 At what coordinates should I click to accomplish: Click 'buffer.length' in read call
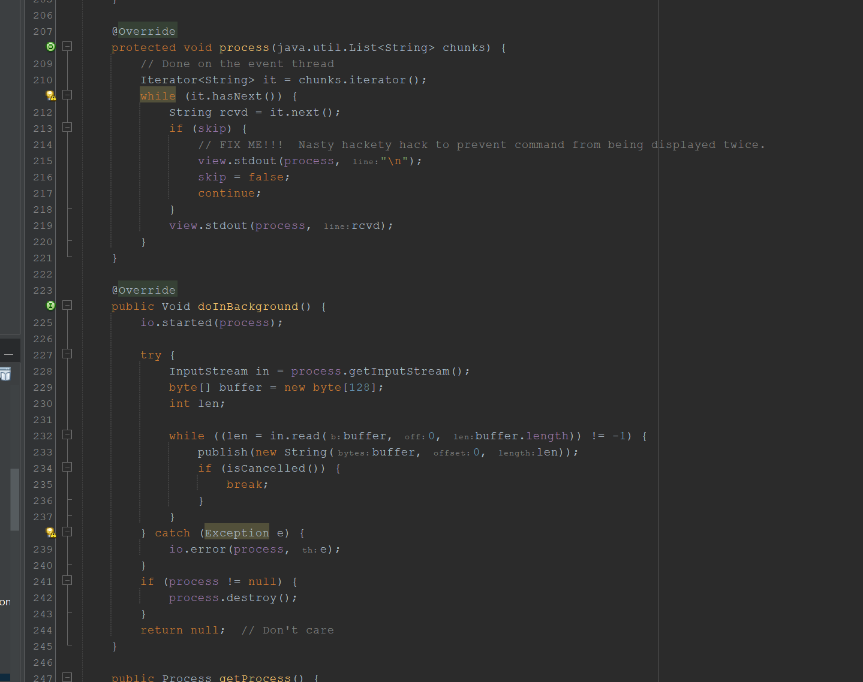point(522,436)
